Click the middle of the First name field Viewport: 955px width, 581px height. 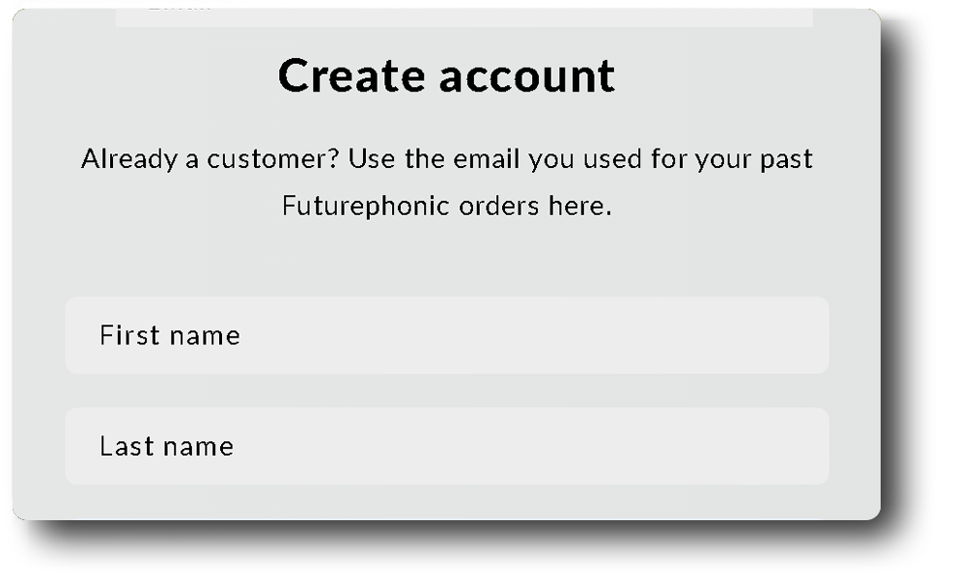point(446,335)
